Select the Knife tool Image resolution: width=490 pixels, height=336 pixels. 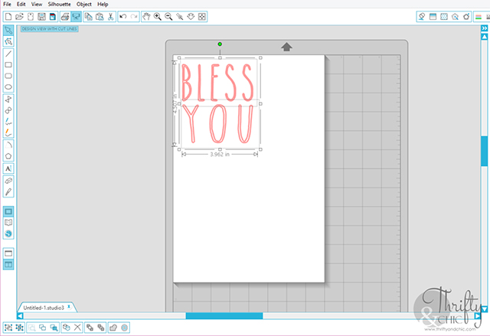8,192
